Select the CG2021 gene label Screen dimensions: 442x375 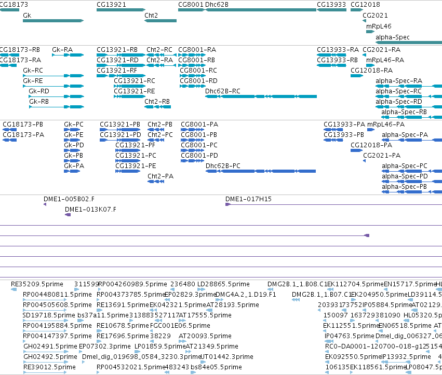point(375,15)
